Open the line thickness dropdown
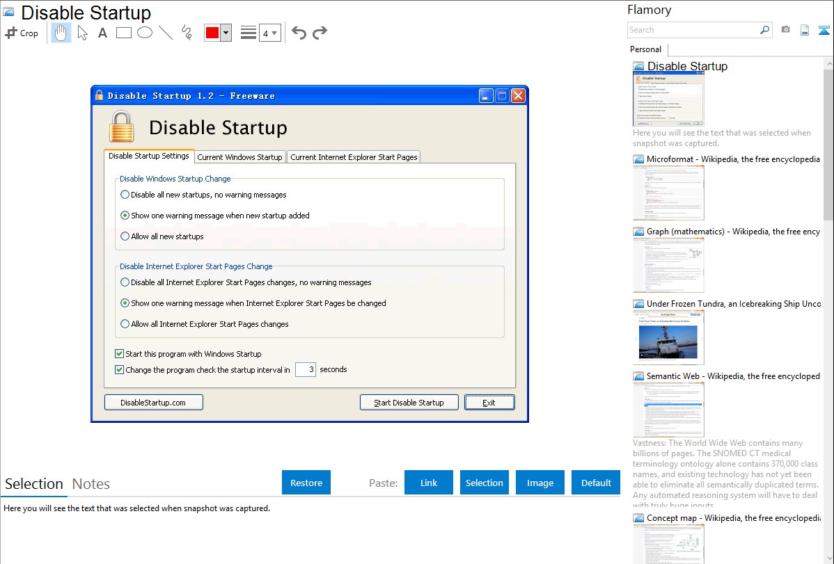The height and width of the screenshot is (564, 834). 269,33
